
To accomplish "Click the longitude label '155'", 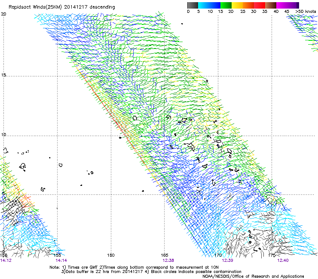I will tap(58, 255).
